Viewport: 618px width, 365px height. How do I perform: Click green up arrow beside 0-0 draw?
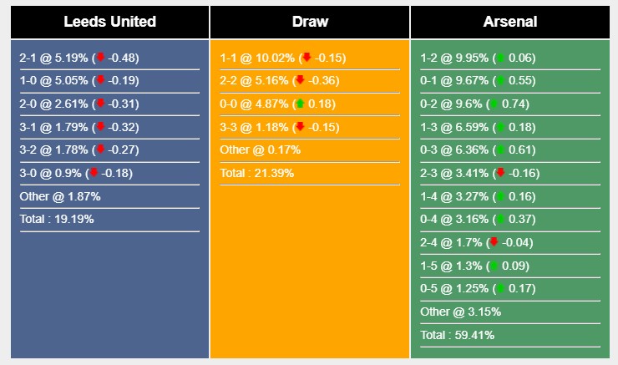pyautogui.click(x=300, y=104)
